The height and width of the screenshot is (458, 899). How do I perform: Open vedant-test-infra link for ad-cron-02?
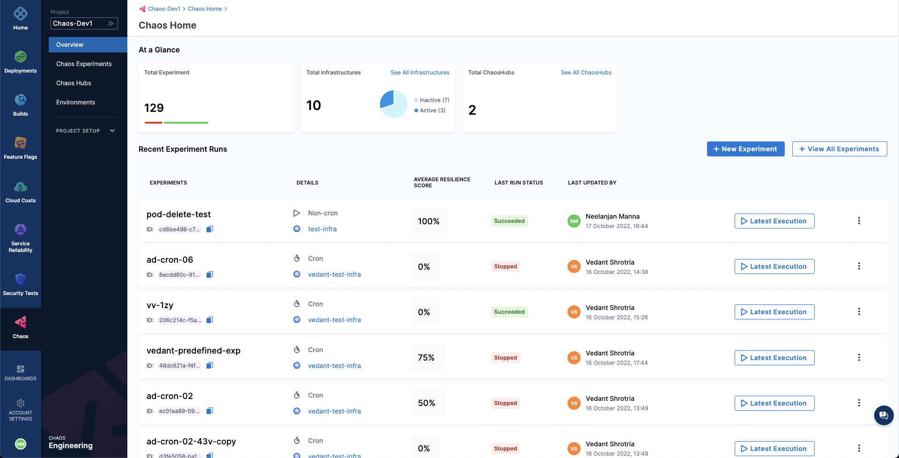coord(334,411)
